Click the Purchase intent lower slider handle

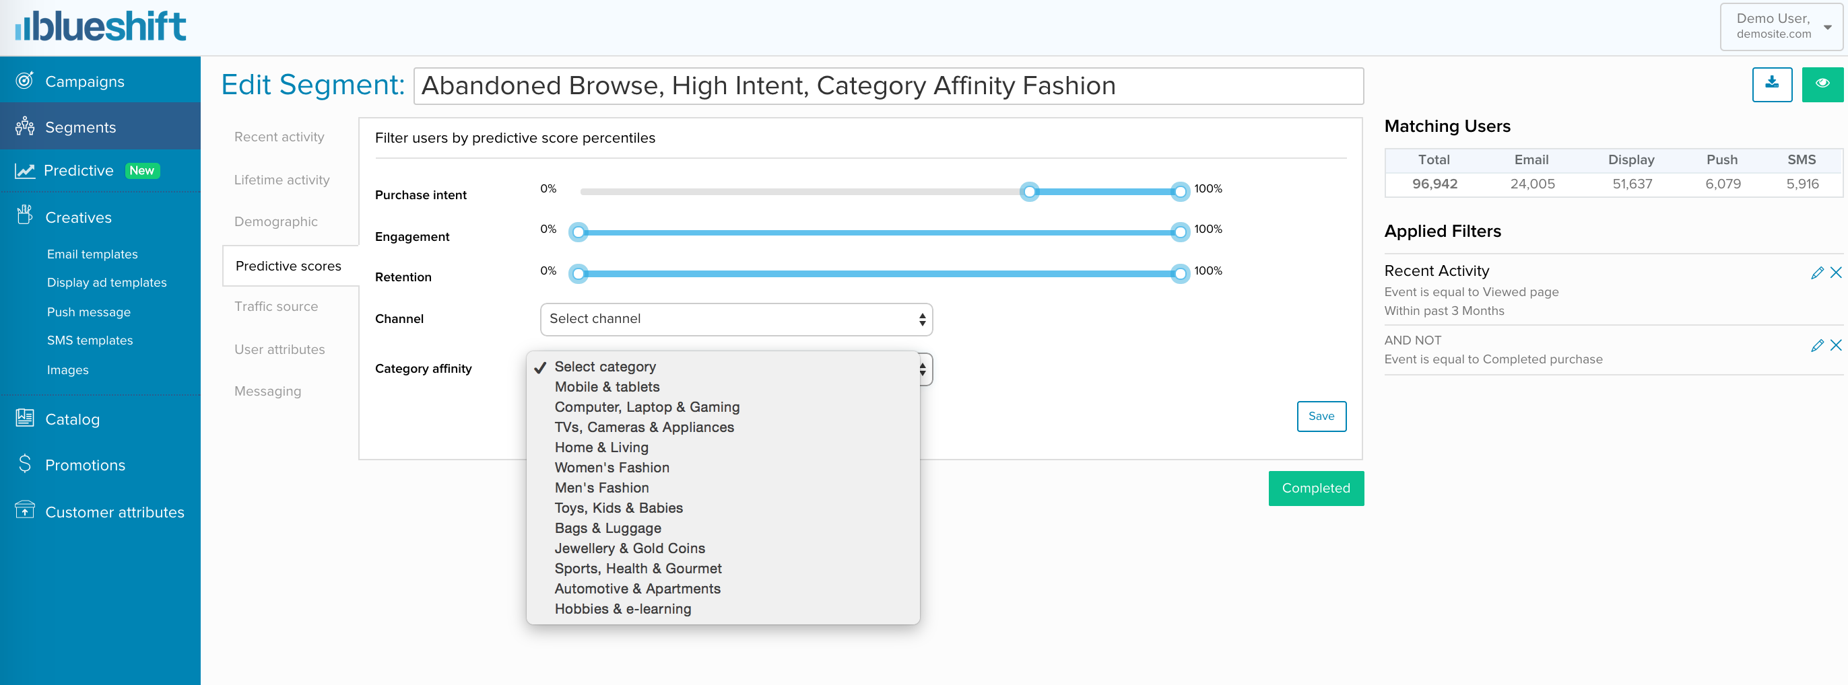(1030, 191)
